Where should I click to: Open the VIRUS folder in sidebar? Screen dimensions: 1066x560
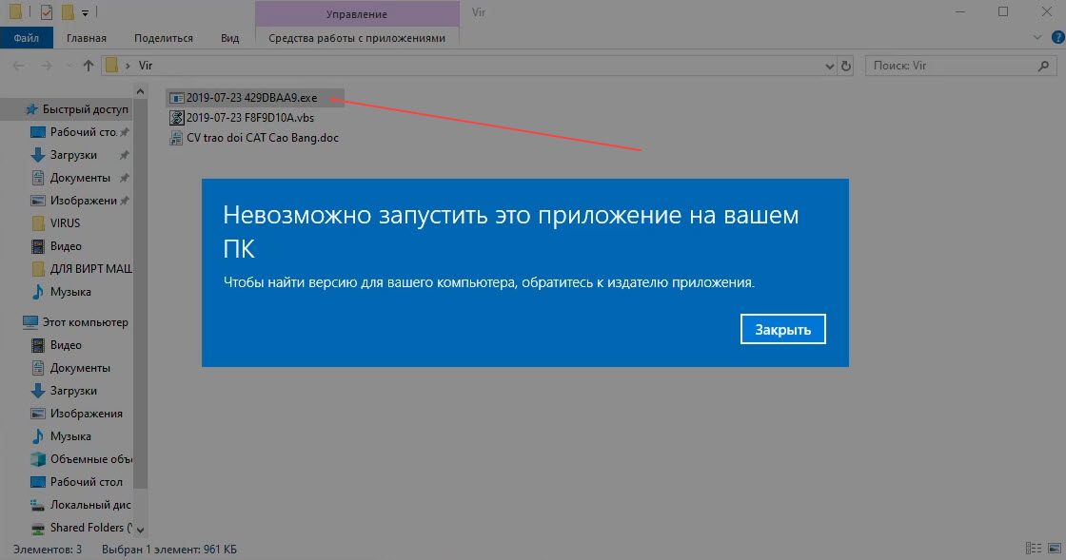click(x=66, y=222)
